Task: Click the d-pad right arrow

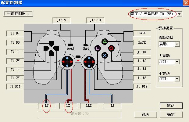Action: [x=56, y=48]
